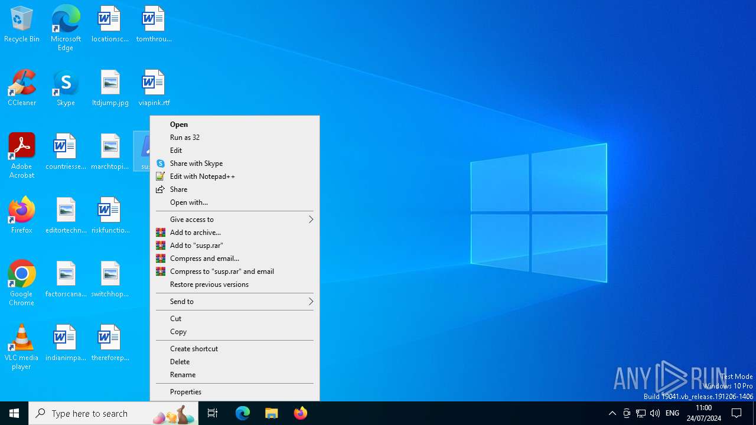Choose Add to archive...
The height and width of the screenshot is (425, 756).
point(235,233)
